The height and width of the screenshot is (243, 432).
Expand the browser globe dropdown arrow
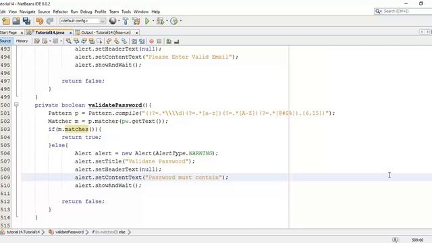[x=119, y=21]
